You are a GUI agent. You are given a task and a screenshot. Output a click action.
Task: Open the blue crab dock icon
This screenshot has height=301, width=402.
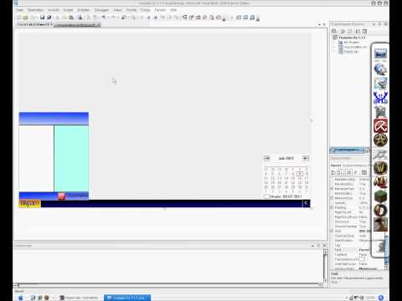pyautogui.click(x=380, y=98)
